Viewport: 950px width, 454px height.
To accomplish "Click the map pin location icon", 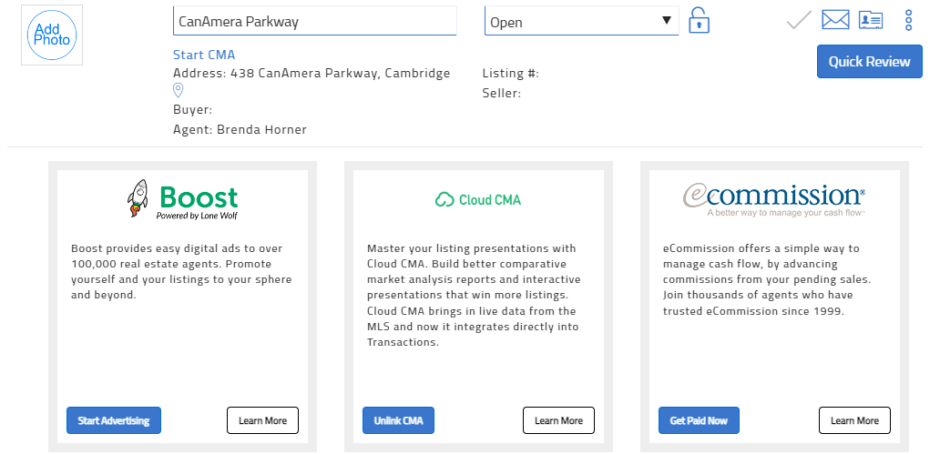I will (x=179, y=90).
